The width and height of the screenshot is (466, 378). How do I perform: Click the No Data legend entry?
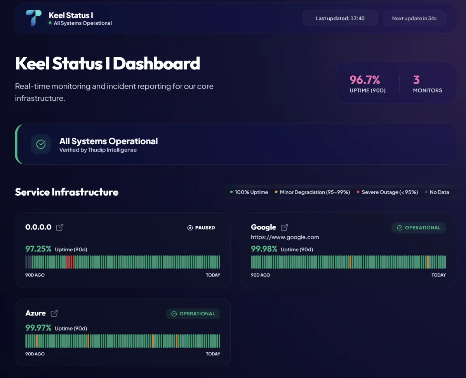click(x=437, y=192)
